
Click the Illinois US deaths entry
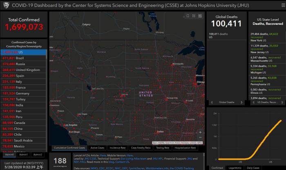tap(267, 91)
